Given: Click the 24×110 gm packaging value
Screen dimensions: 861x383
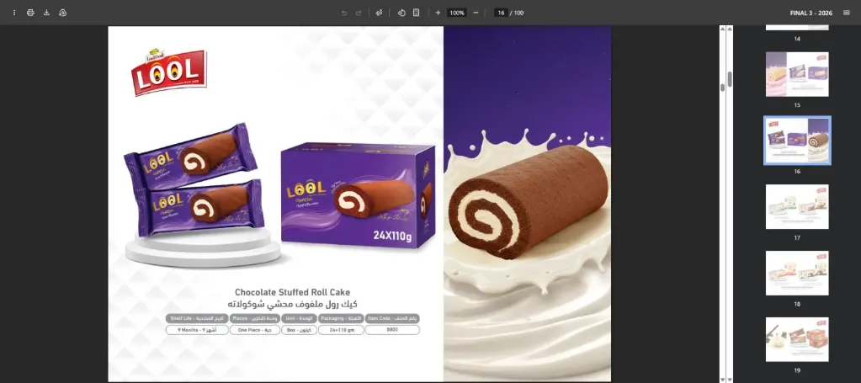Looking at the screenshot, I should click(341, 330).
